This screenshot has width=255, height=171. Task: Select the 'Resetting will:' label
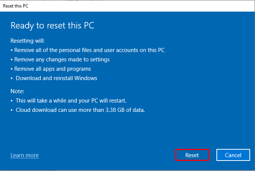pos(27,41)
